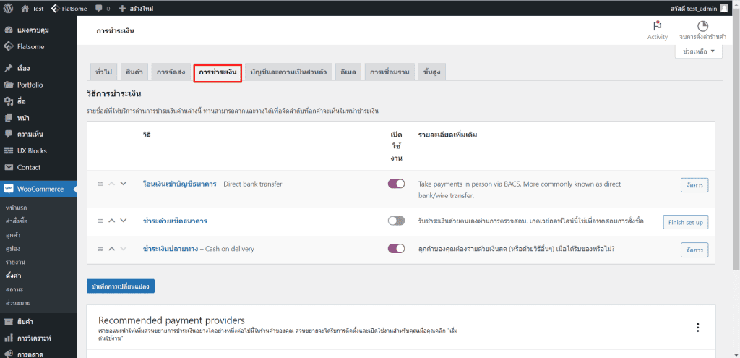
Task: Open the comments bubble in admin bar
Action: pyautogui.click(x=103, y=8)
